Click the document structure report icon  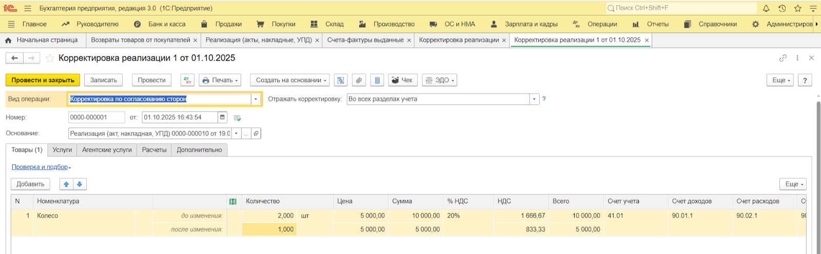pyautogui.click(x=341, y=80)
